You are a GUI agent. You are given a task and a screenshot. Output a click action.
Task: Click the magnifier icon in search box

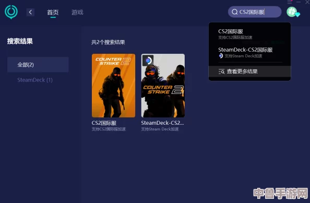pyautogui.click(x=234, y=12)
